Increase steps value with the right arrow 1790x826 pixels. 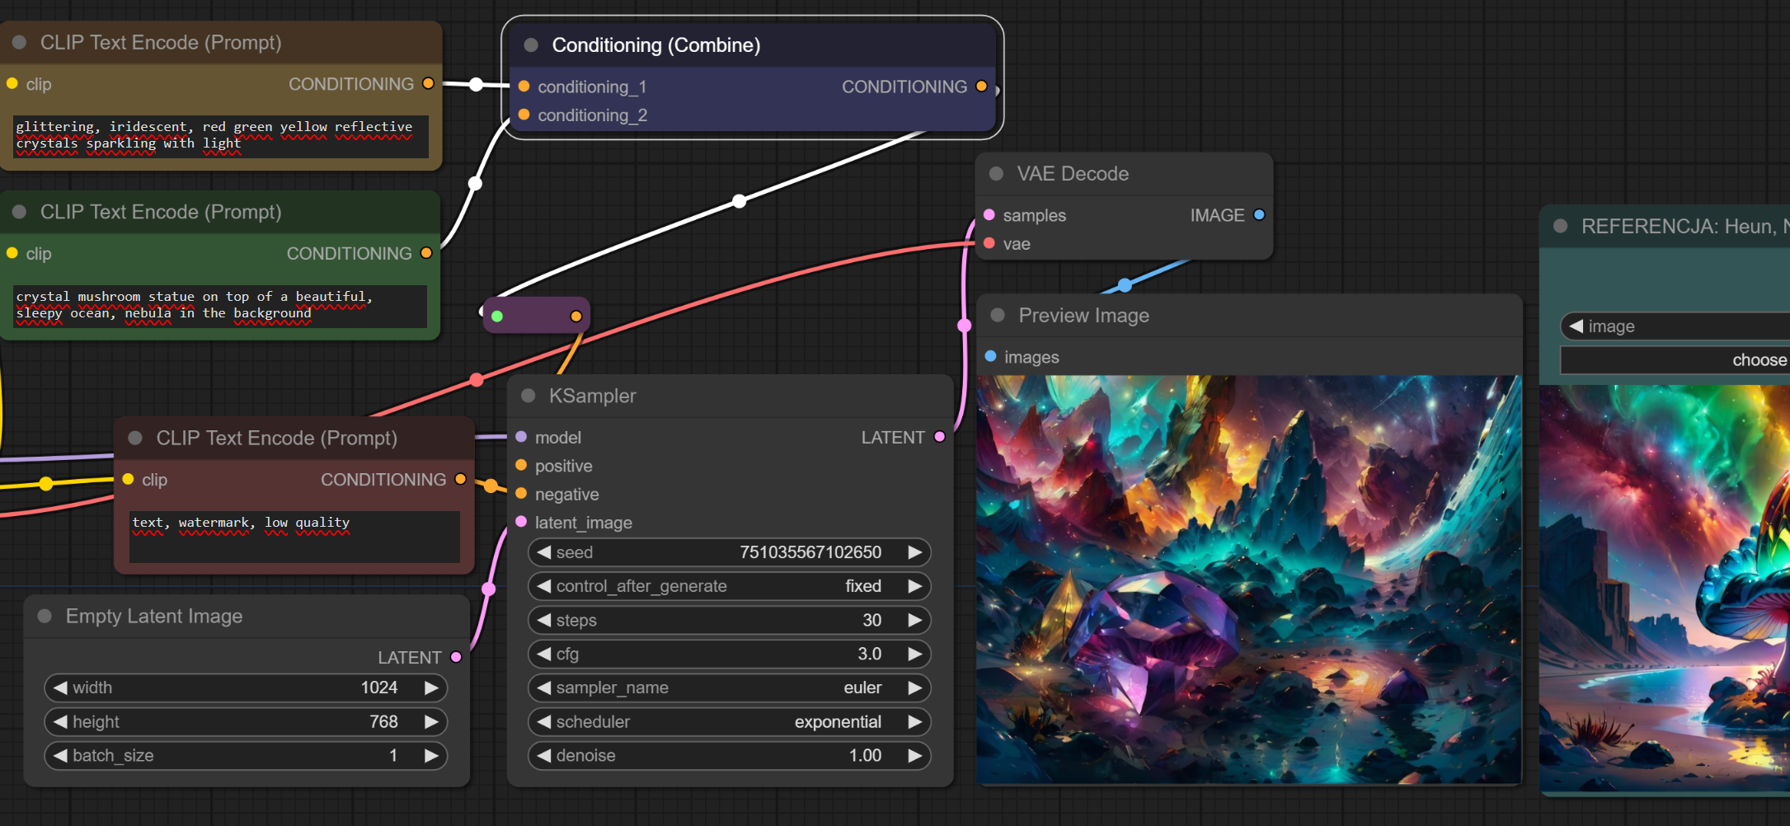[x=914, y=620]
